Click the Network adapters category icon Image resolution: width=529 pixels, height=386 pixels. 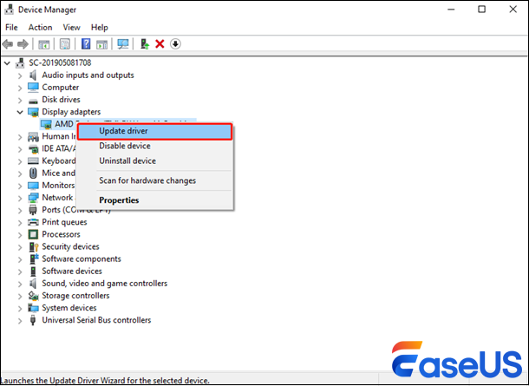coord(33,198)
